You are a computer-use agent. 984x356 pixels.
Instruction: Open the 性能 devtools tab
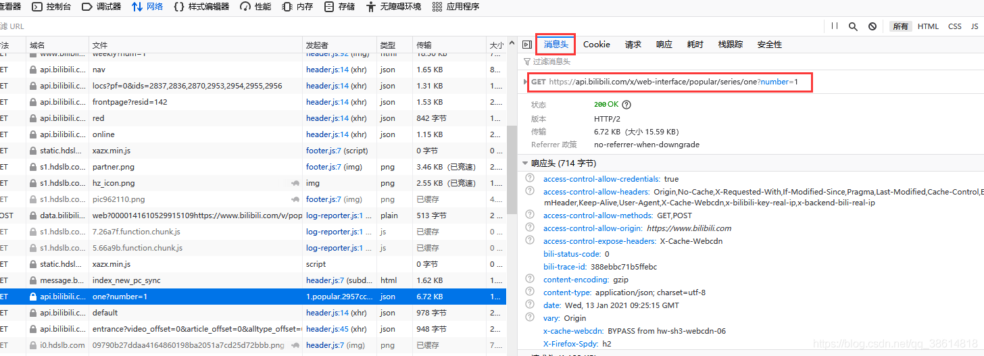pos(255,7)
